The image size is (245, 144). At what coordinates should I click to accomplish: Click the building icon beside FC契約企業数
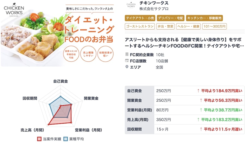[127, 54]
